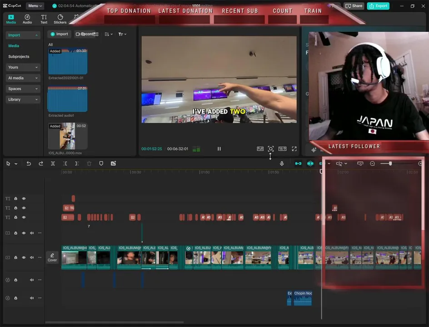Select the IOS_ALBU...0000.mov video thumbnail
This screenshot has width=429, height=327.
point(68,136)
